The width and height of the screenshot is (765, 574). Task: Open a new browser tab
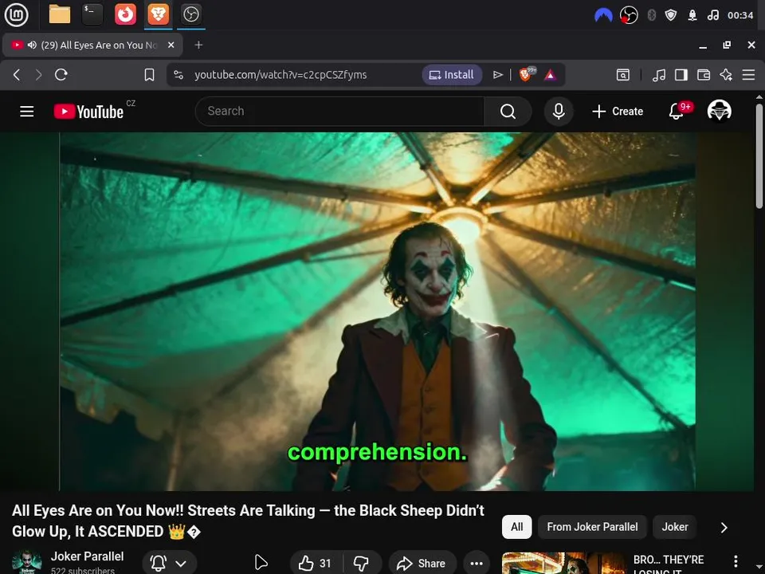pyautogui.click(x=198, y=45)
